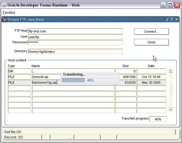Screen dimensions: 182x143
Task: Click the Name column header
Action: click(x=36, y=66)
